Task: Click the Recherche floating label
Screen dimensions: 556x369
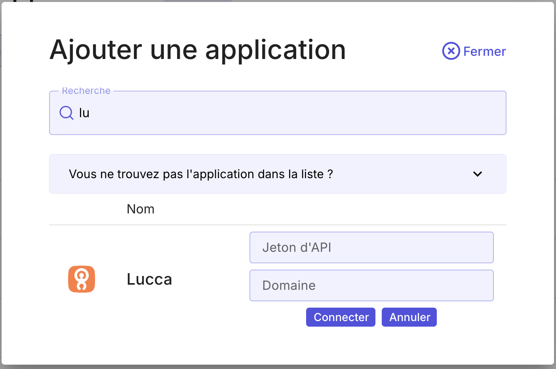Action: click(x=86, y=91)
